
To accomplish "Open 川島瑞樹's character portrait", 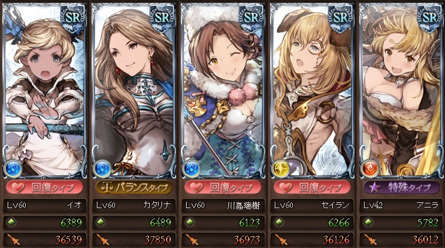I will pyautogui.click(x=223, y=91).
